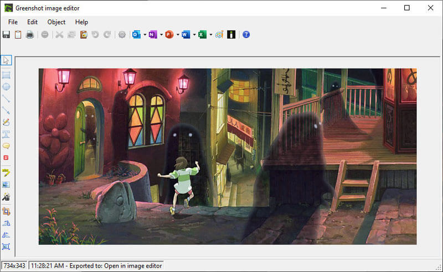443x272 pixels.
Task: Open the File menu
Action: pyautogui.click(x=13, y=22)
